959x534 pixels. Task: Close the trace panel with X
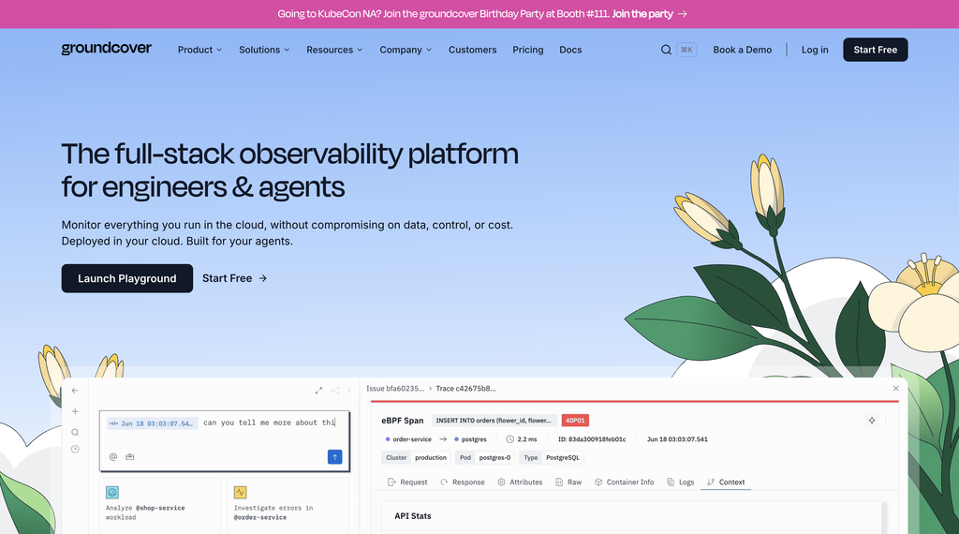896,389
